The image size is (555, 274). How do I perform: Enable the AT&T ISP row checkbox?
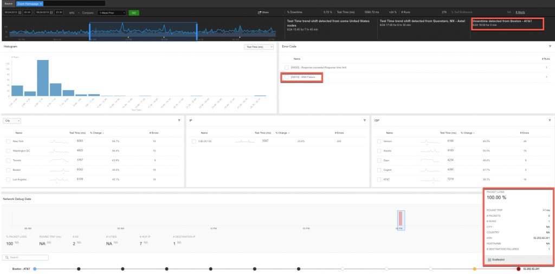coord(379,178)
